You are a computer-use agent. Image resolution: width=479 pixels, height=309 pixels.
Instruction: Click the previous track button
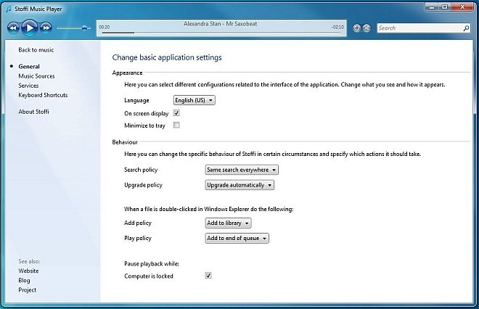pyautogui.click(x=13, y=28)
